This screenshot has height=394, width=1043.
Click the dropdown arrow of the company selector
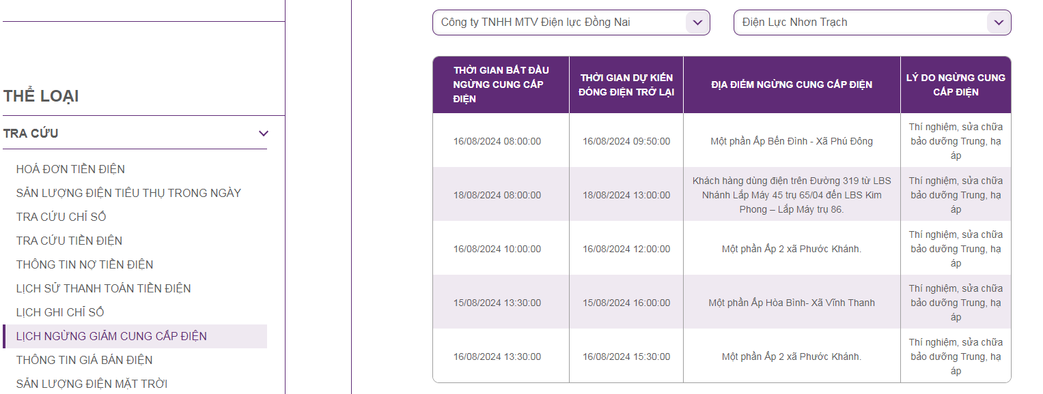click(697, 22)
